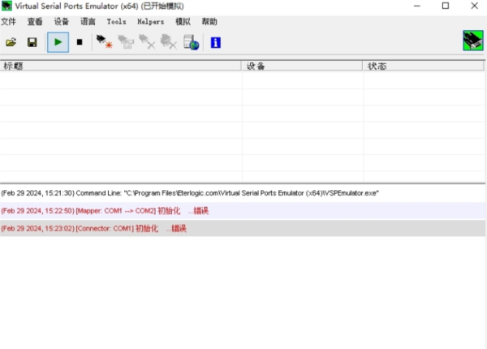487x349 pixels.
Task: Open a configuration file via folder icon
Action: click(11, 42)
